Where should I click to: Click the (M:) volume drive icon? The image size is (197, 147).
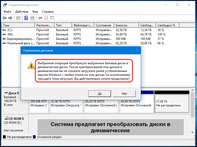(4, 34)
